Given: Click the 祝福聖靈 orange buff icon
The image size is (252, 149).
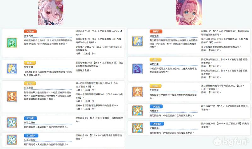Looking at the screenshot, I should coord(12,97).
